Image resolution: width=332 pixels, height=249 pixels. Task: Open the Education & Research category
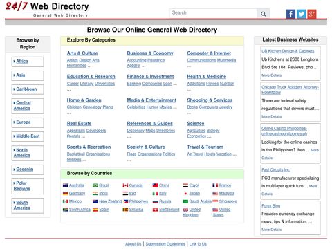click(x=91, y=77)
